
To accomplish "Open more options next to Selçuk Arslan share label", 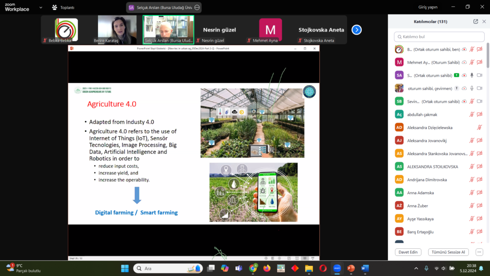I will click(x=197, y=7).
